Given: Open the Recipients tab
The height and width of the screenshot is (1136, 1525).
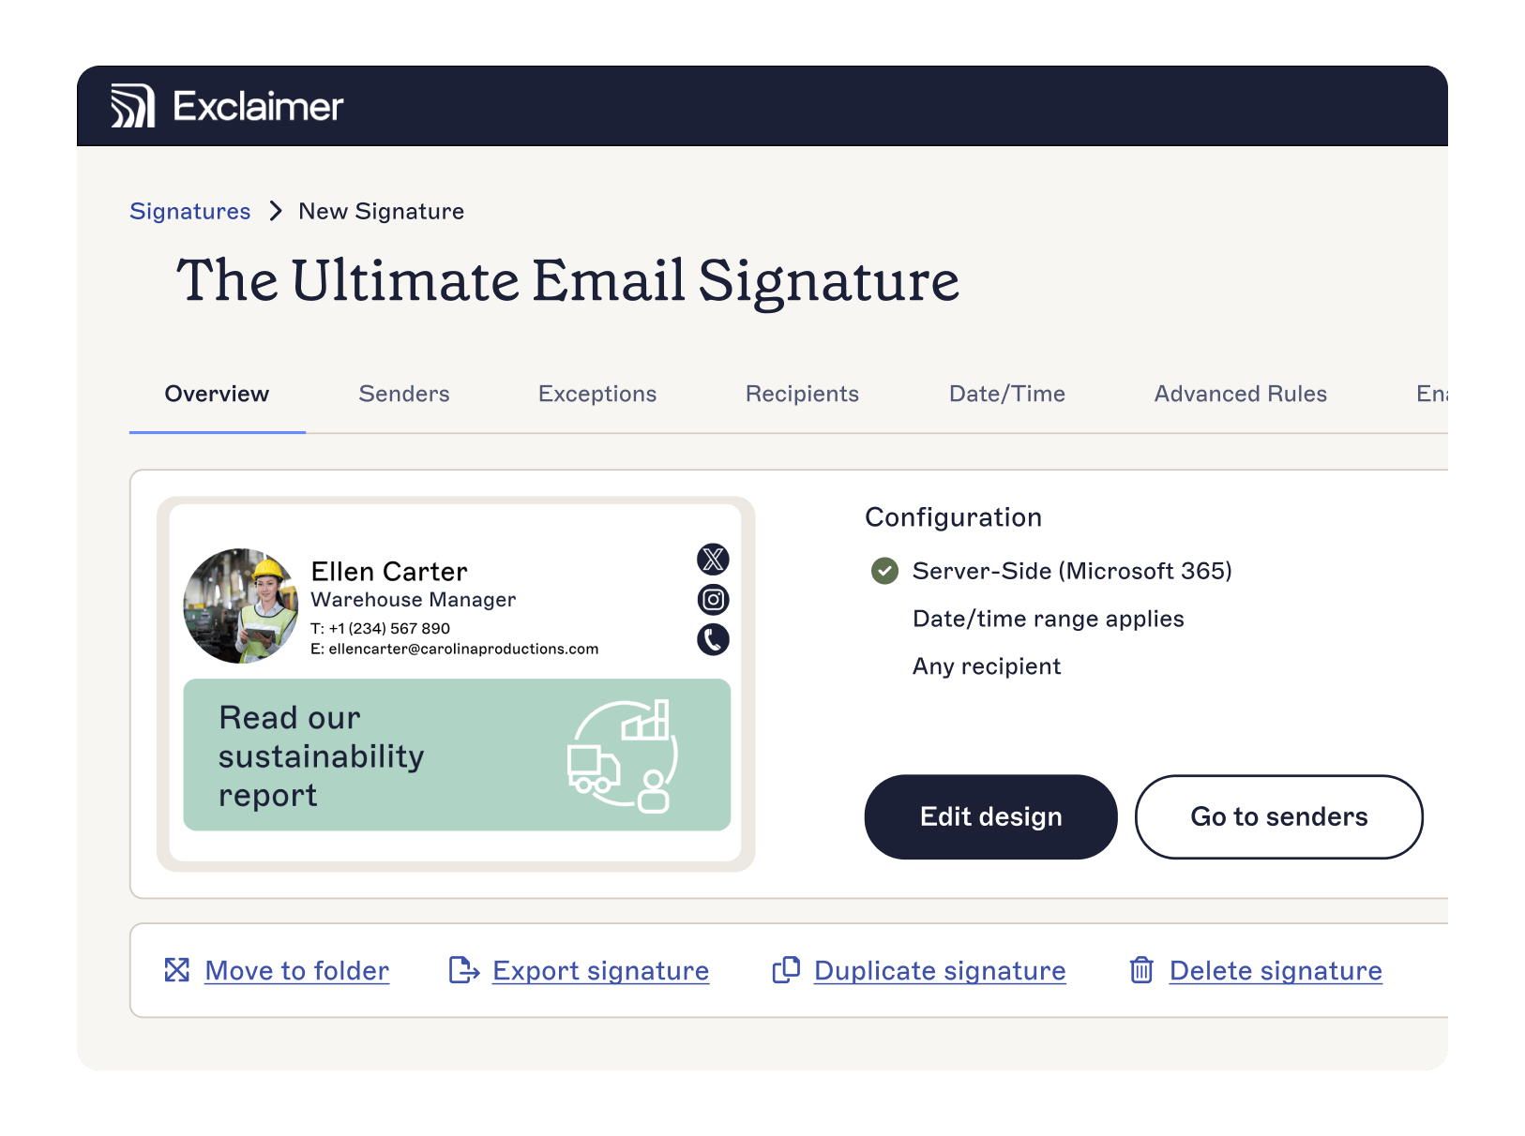Looking at the screenshot, I should click(802, 394).
